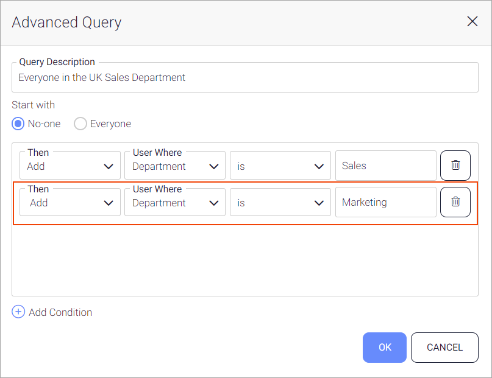The height and width of the screenshot is (378, 492).
Task: Expand User Where dropdown in the Sales row
Action: click(175, 166)
